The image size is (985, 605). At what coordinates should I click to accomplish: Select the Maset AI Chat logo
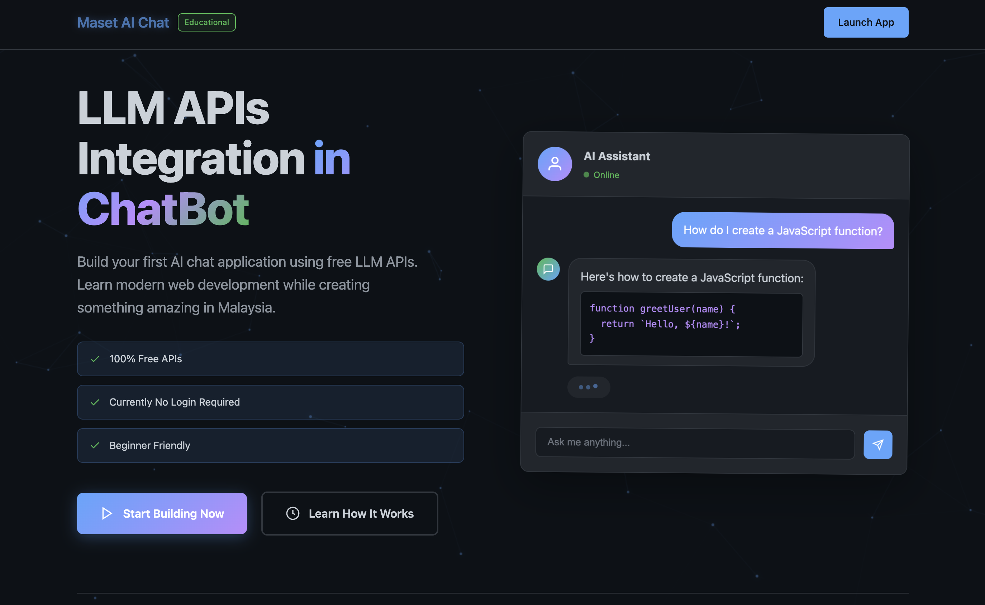pos(123,23)
